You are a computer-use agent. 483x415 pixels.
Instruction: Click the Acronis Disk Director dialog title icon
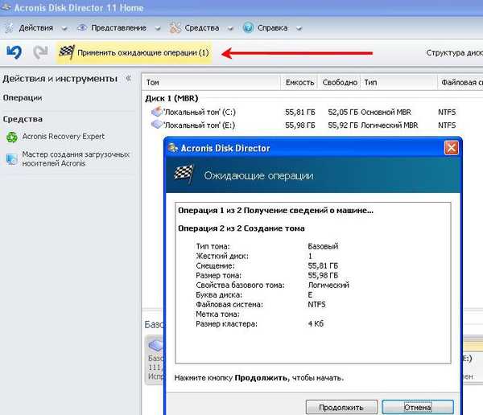173,148
